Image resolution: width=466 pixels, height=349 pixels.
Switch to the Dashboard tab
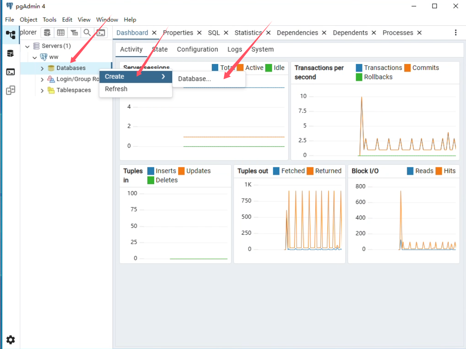click(x=132, y=33)
